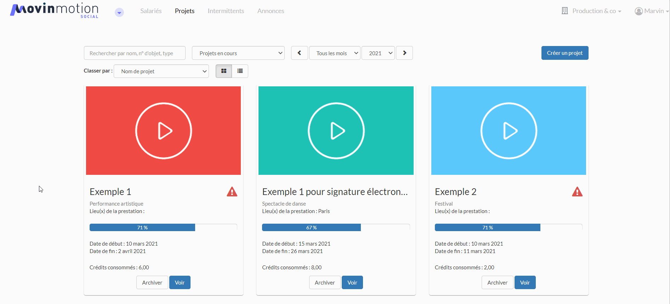
Task: Focus the project search input field
Action: coord(135,53)
